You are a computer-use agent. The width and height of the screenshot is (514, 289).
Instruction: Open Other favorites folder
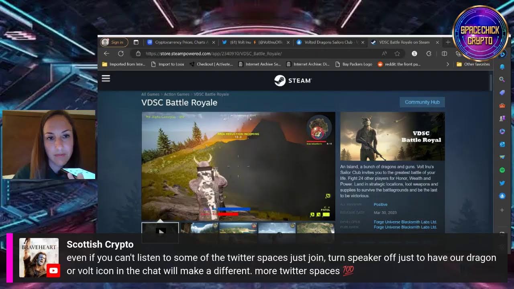473,64
